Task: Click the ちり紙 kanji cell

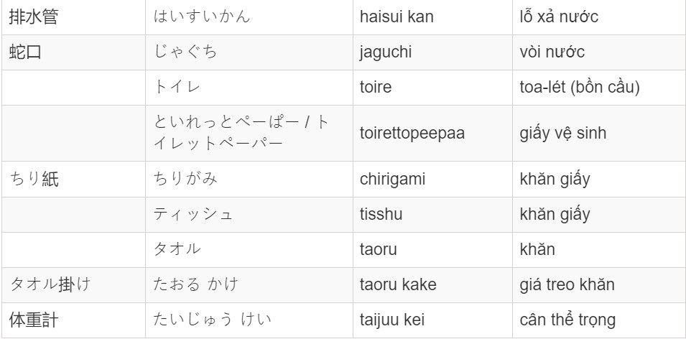Action: click(x=73, y=180)
